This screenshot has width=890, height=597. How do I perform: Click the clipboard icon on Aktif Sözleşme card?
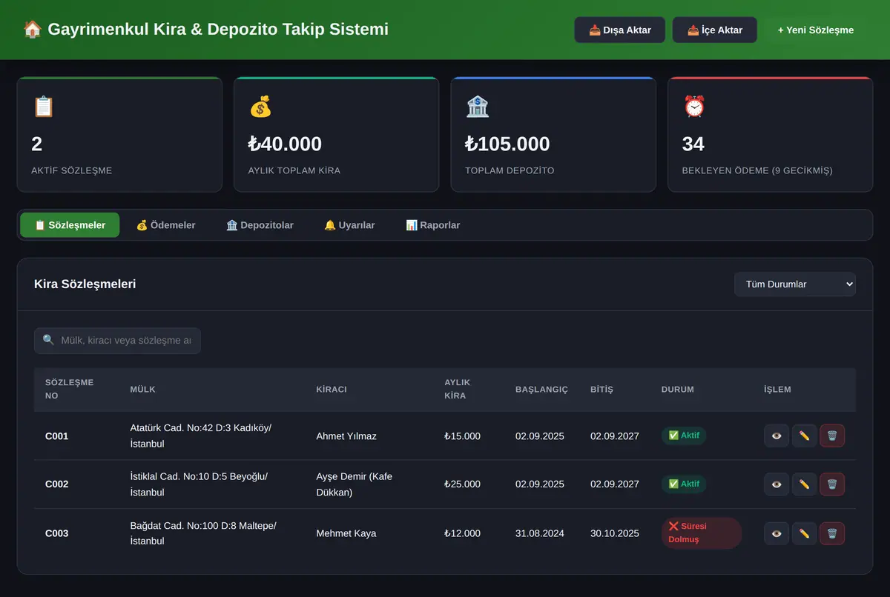(43, 107)
